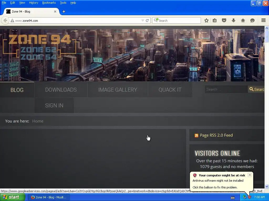Click the 7:00 AM clock
The height and width of the screenshot is (201, 269).
pyautogui.click(x=259, y=197)
